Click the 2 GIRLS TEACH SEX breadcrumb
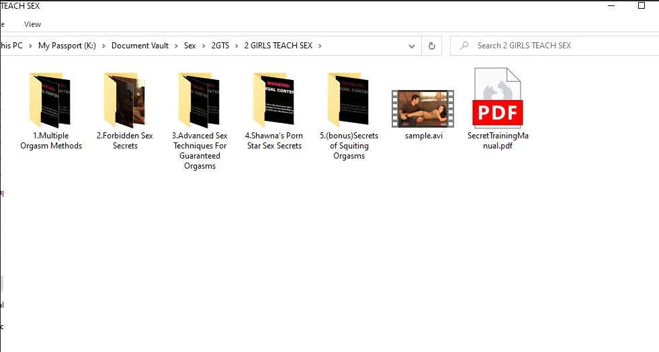This screenshot has width=659, height=352. tap(278, 46)
